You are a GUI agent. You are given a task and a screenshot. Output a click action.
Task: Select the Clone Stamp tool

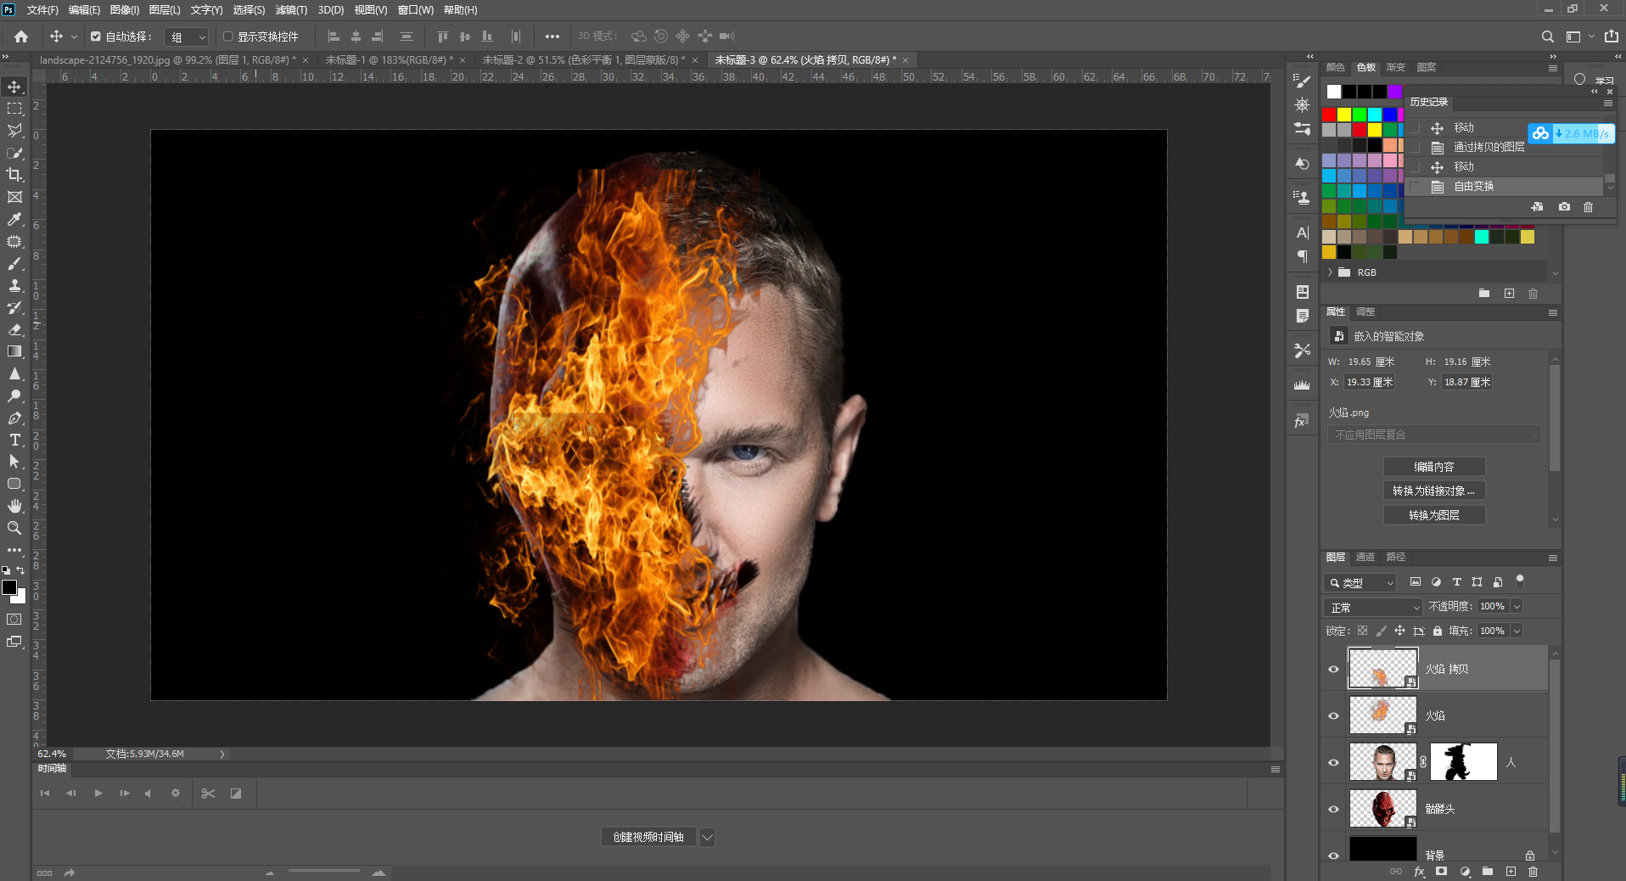[x=14, y=285]
